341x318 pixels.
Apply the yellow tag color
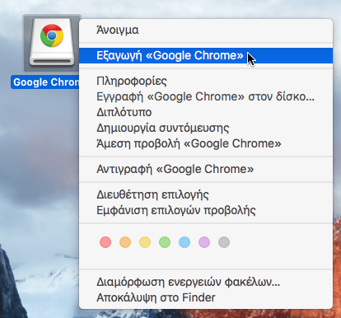click(x=145, y=242)
